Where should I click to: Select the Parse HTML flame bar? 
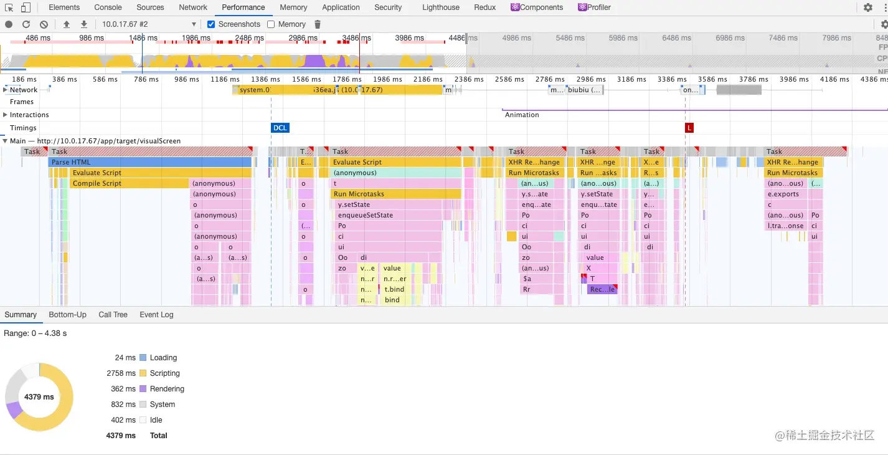pos(150,162)
